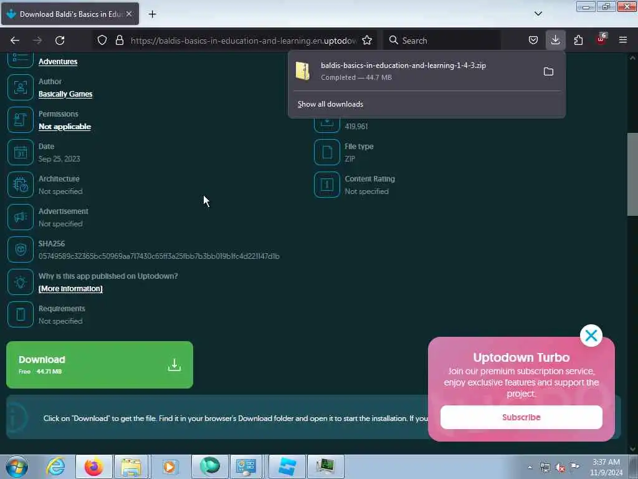This screenshot has width=638, height=479.
Task: Select the SHA256 hash text
Action: [159, 256]
